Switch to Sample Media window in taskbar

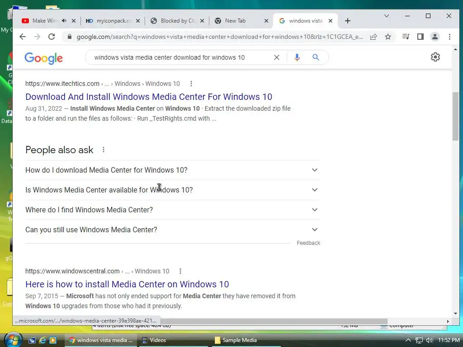point(246,340)
